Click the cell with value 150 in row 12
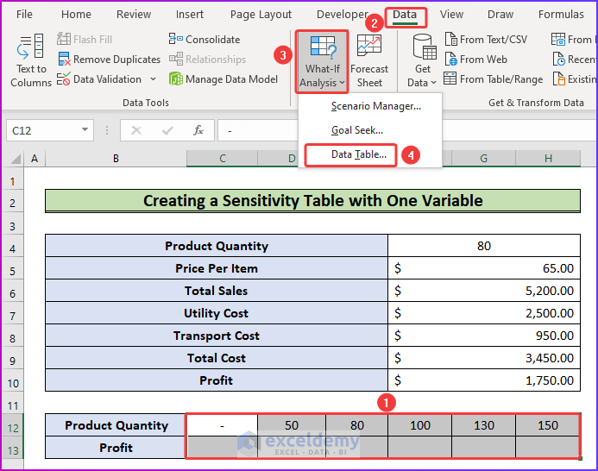This screenshot has width=598, height=471. click(548, 425)
